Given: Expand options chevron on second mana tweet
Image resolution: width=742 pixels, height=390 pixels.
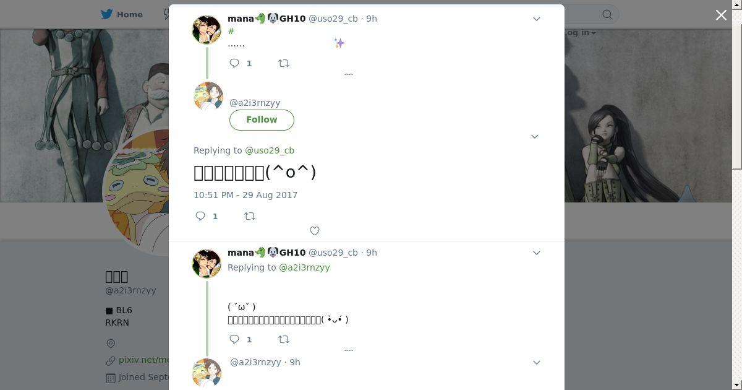Looking at the screenshot, I should [x=537, y=253].
